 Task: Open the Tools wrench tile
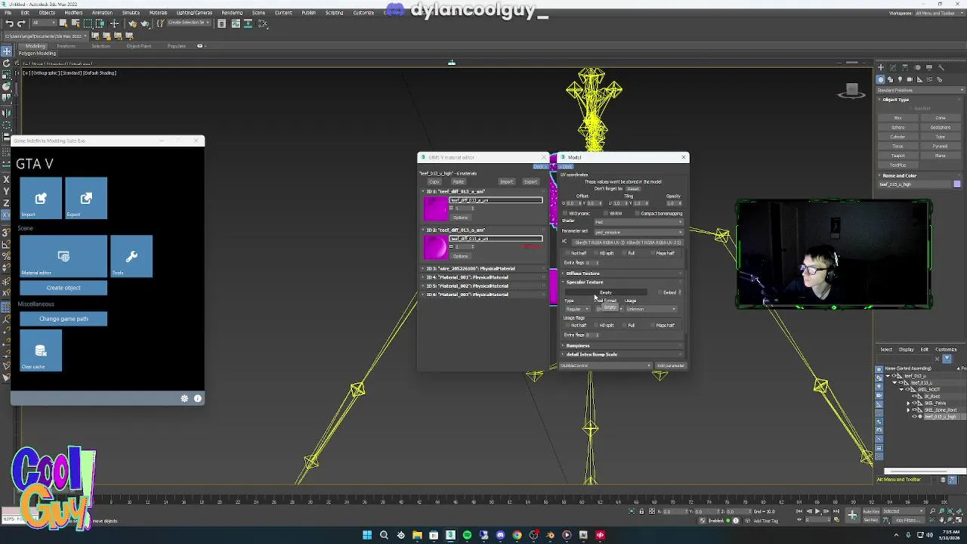[x=131, y=256]
